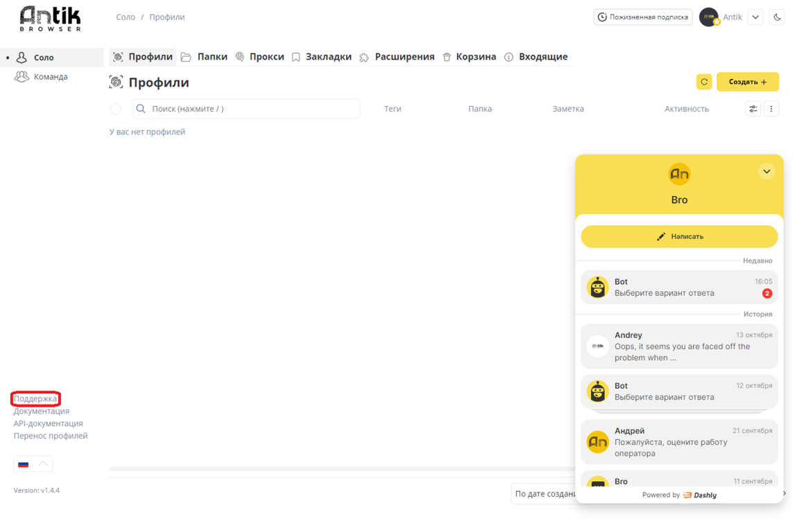
Task: Click the Antik user avatar
Action: pyautogui.click(x=708, y=17)
